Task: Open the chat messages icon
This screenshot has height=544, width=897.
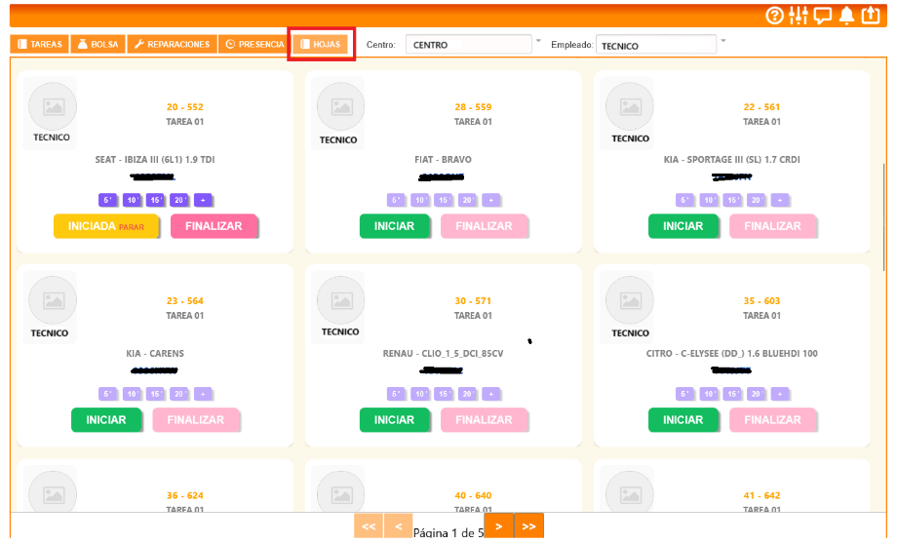Action: (823, 16)
